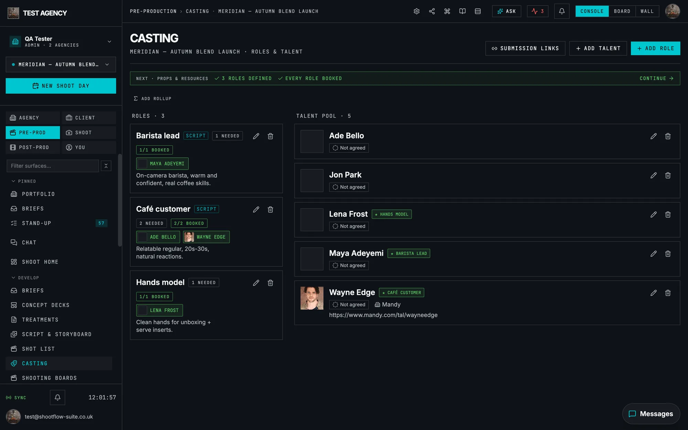Open command palette icon in top bar

click(447, 11)
